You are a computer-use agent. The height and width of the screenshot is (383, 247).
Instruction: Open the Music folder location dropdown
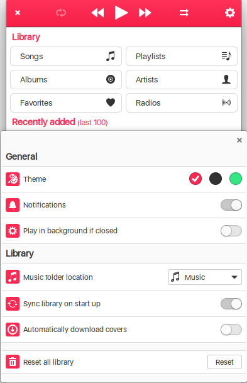[x=205, y=277]
